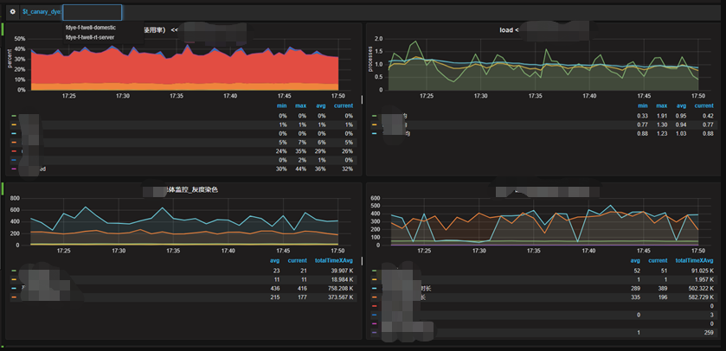This screenshot has width=726, height=351.
Task: Sort CPU percent legend by avg column
Action: pyautogui.click(x=320, y=105)
